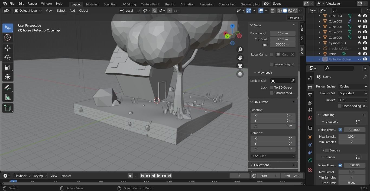
Task: Switch to wireframe viewport shading
Action: coord(280,11)
